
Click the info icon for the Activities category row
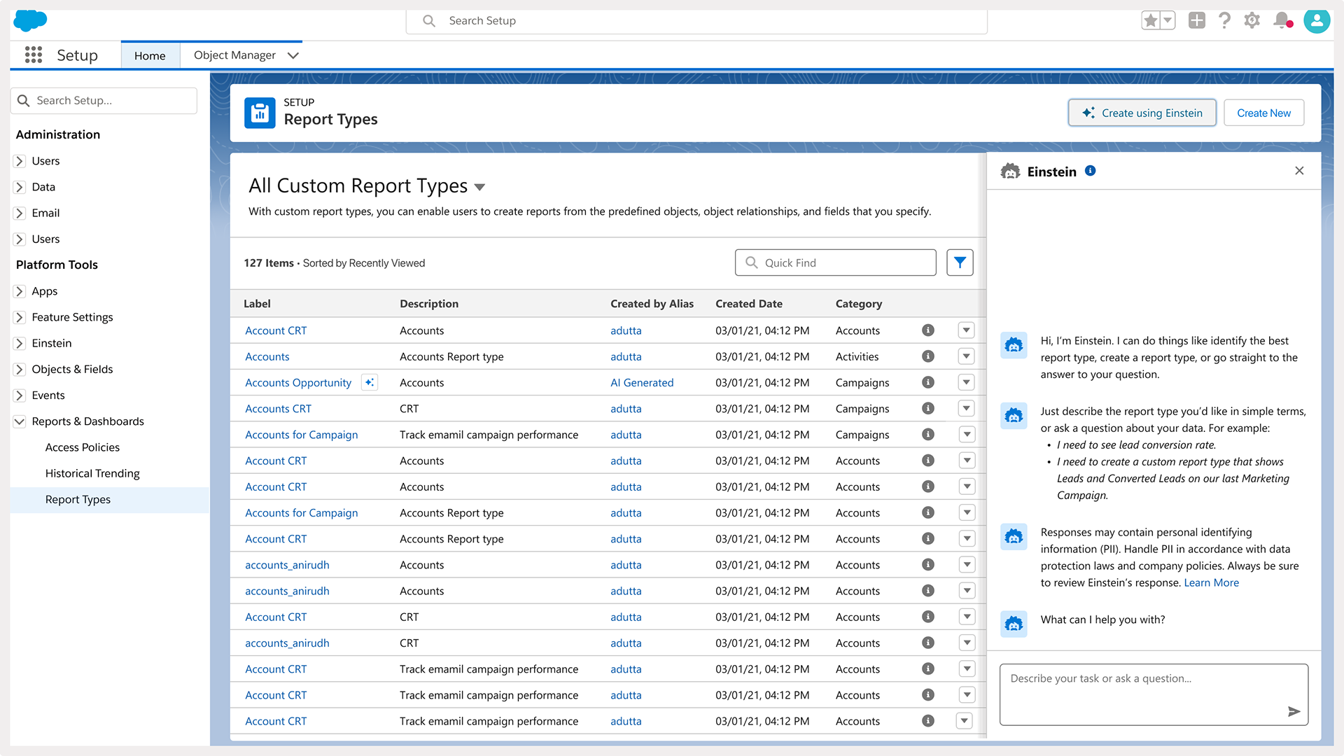coord(928,356)
